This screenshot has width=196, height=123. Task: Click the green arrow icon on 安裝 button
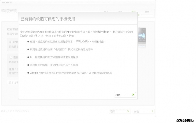coord(153,111)
